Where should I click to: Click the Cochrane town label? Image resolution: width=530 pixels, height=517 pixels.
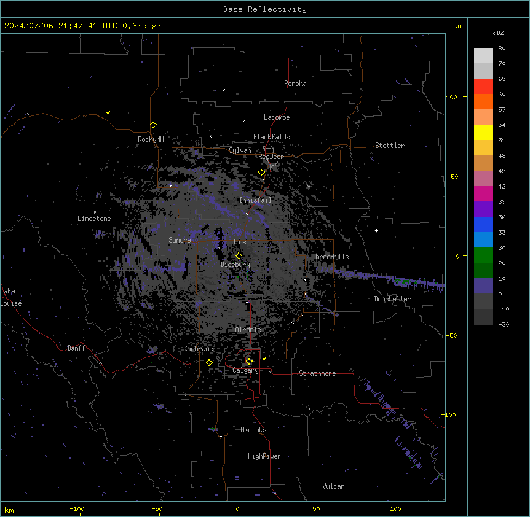tap(198, 349)
